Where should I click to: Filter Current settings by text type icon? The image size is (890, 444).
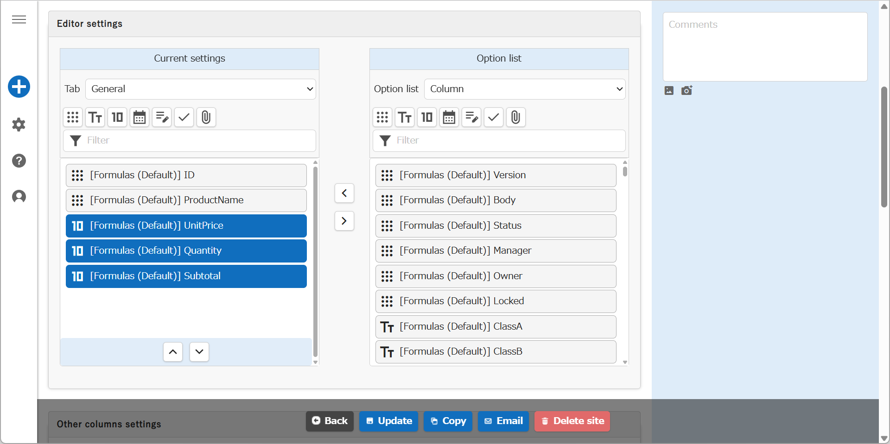[x=95, y=117]
